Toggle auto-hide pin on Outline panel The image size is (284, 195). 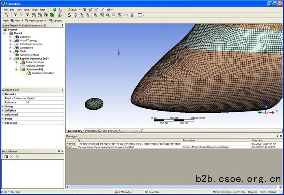62,25
